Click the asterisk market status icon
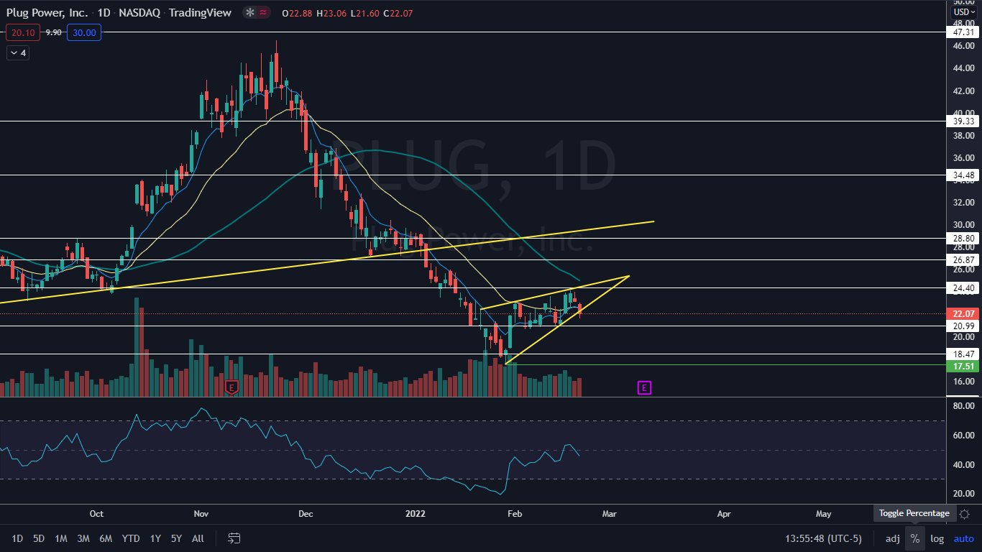The height and width of the screenshot is (552, 982). pyautogui.click(x=249, y=13)
